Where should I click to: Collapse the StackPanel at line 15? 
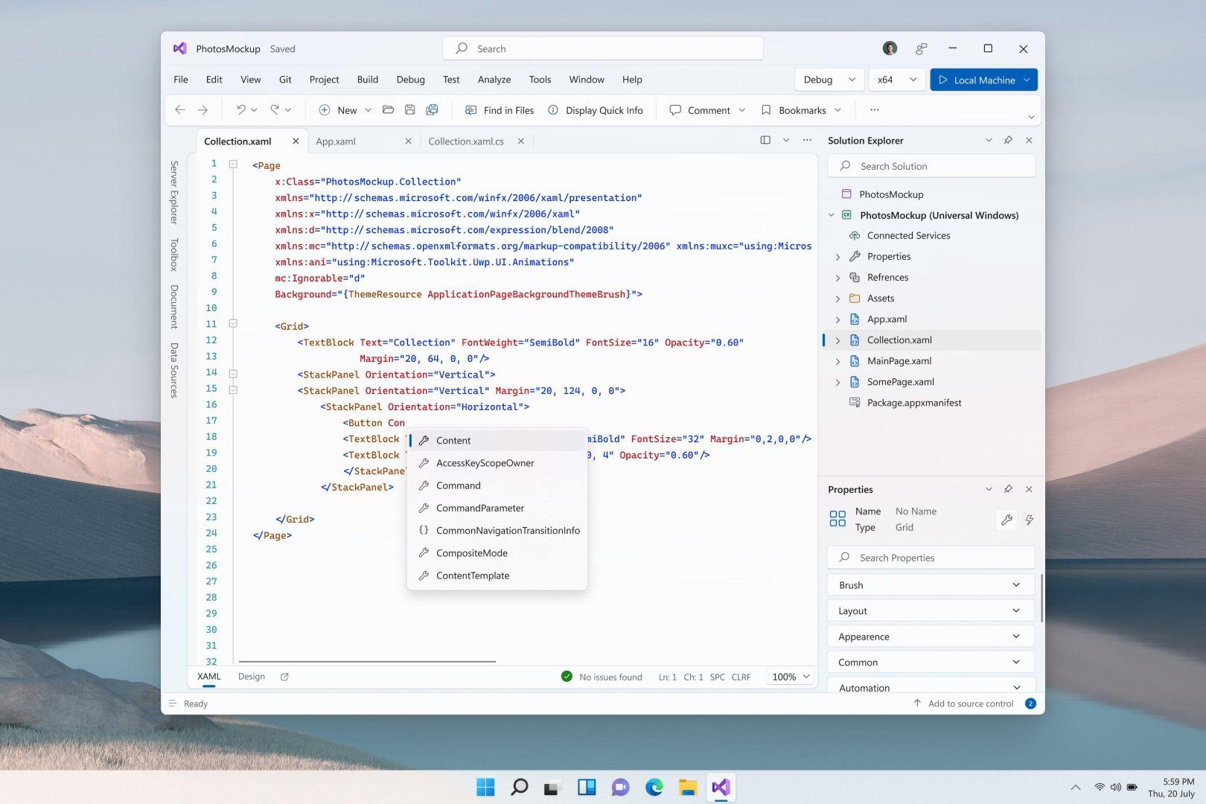point(233,389)
